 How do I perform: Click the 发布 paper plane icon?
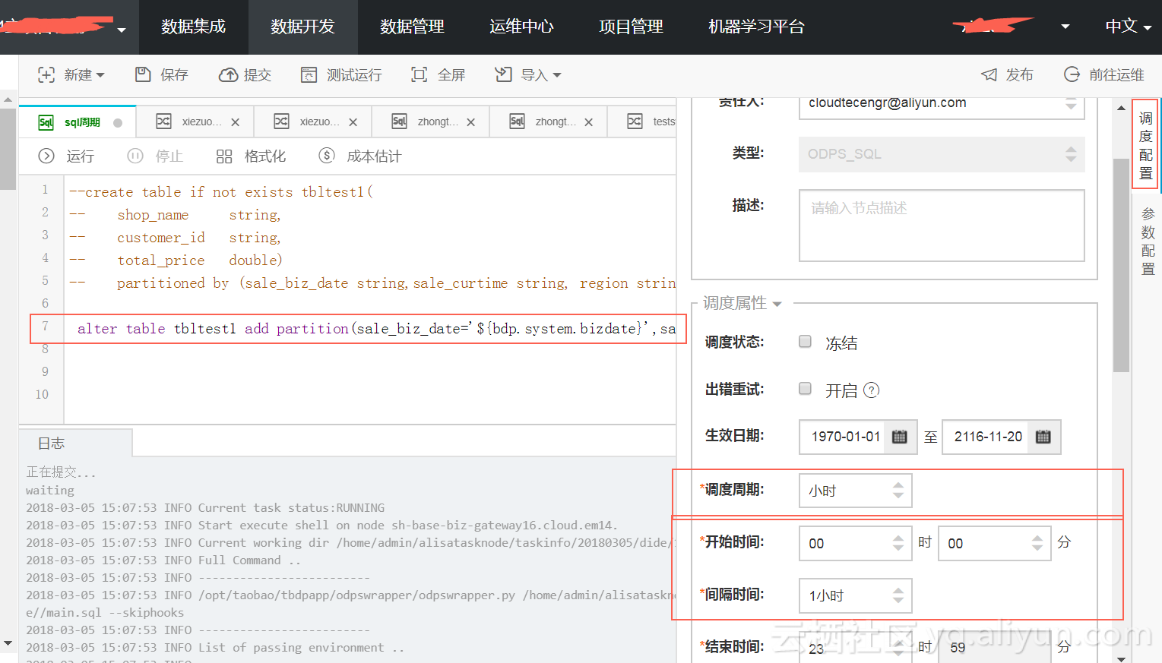click(x=989, y=74)
